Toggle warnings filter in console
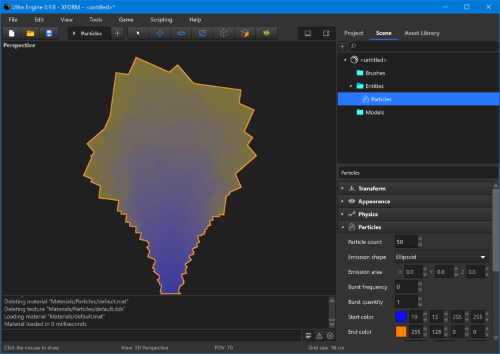 tap(319, 335)
